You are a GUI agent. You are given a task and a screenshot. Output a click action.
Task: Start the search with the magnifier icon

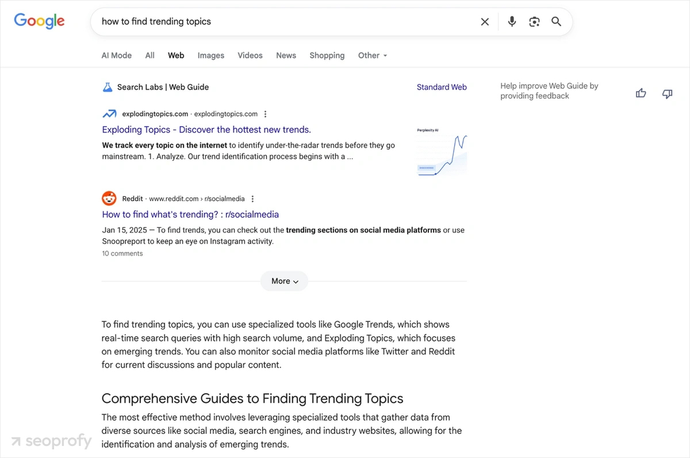pos(556,21)
